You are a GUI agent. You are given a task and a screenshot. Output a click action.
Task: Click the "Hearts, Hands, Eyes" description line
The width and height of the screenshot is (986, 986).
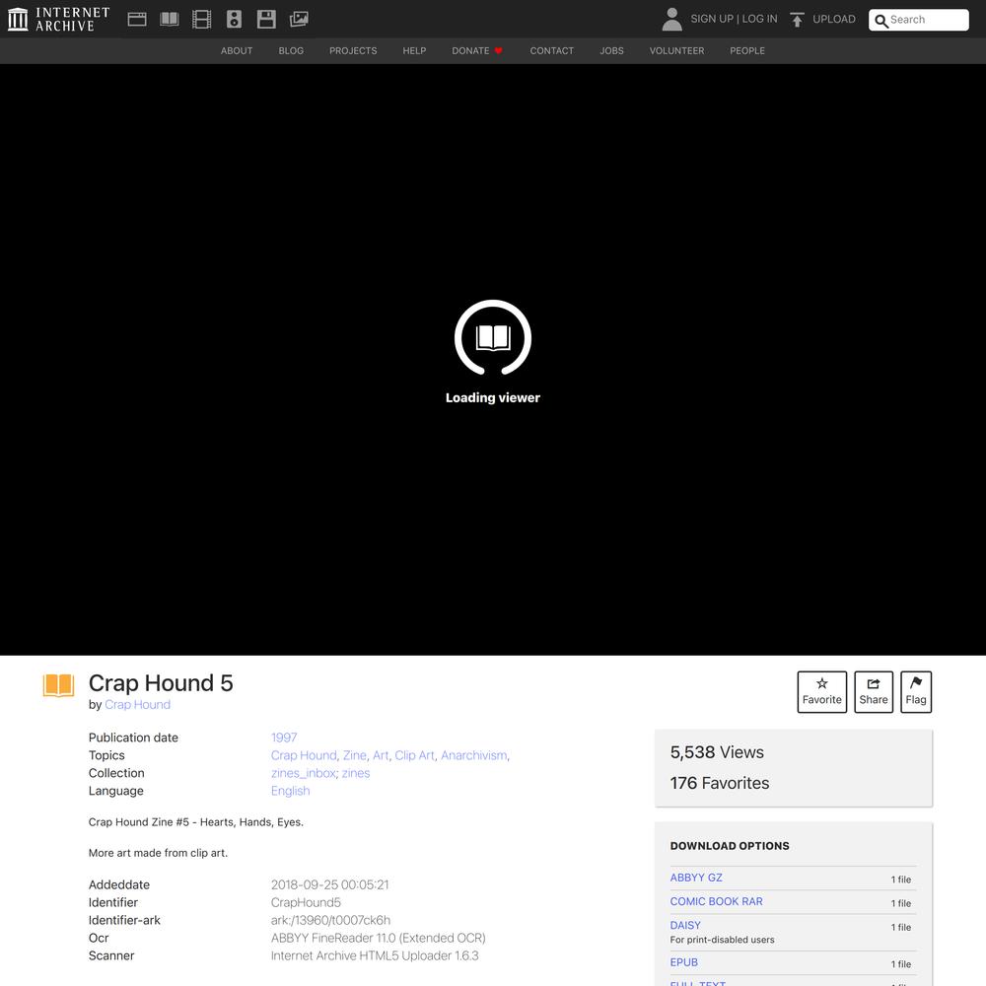(196, 822)
